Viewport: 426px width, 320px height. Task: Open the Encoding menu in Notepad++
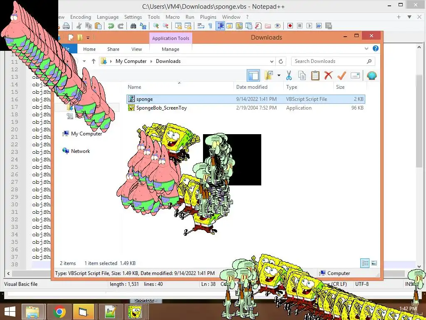(81, 17)
